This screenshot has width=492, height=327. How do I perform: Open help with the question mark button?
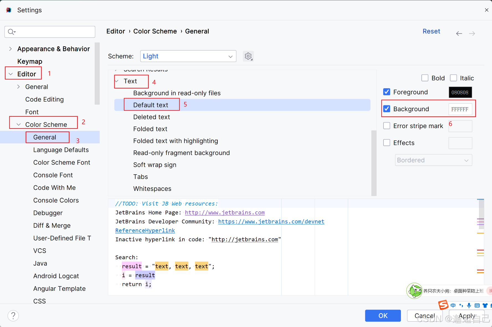point(13,316)
